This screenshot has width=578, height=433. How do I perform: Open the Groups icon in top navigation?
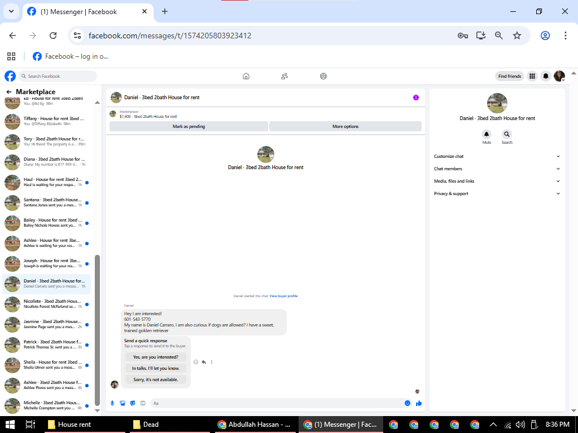323,76
